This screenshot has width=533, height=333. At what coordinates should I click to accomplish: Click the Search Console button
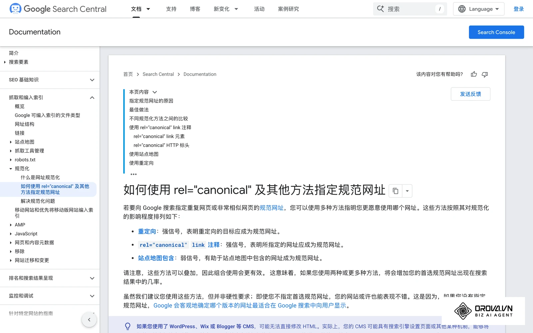tap(496, 32)
